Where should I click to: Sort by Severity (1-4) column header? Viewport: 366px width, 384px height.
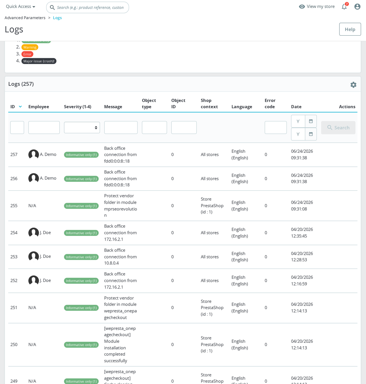tap(78, 107)
